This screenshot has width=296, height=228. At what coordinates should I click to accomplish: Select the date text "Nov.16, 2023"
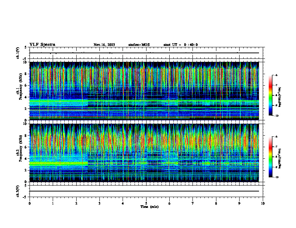(104, 45)
